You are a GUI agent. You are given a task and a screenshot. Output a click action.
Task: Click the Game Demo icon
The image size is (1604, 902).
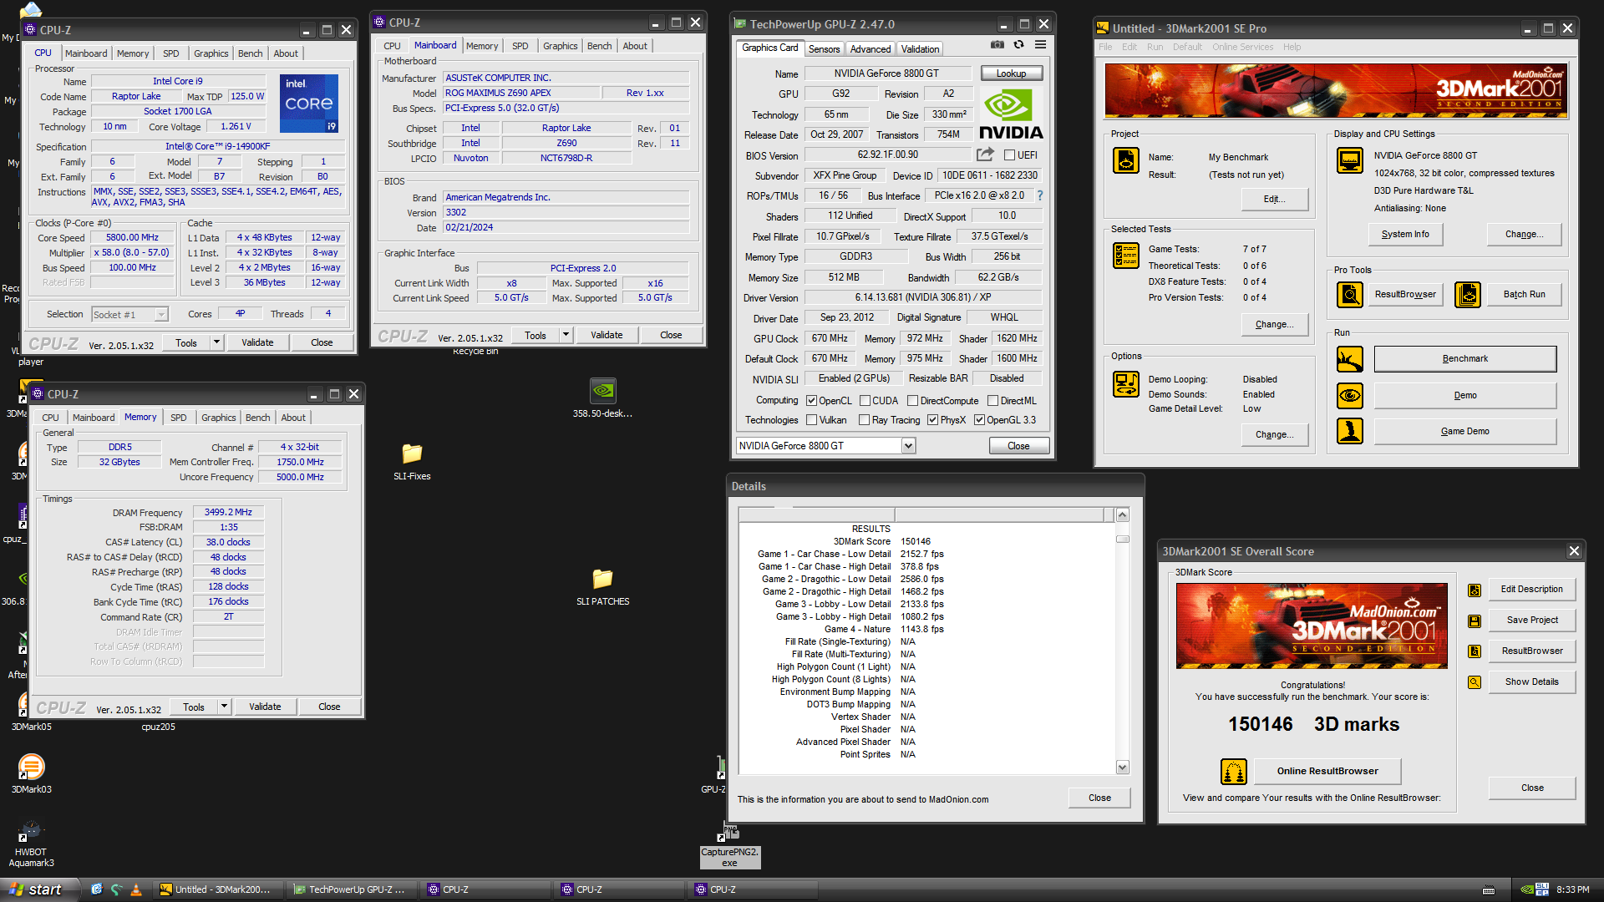point(1350,432)
